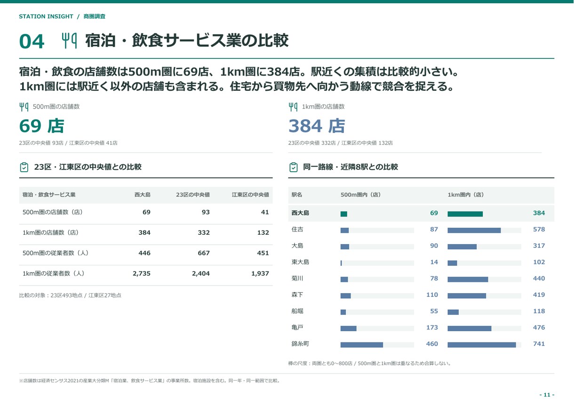
Task: Click the fork-and-knife icon beside the main title
Action: (x=69, y=40)
